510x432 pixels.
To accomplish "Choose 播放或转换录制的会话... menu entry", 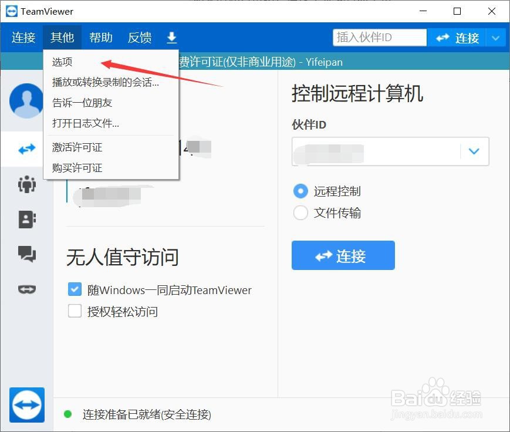I will coord(111,82).
